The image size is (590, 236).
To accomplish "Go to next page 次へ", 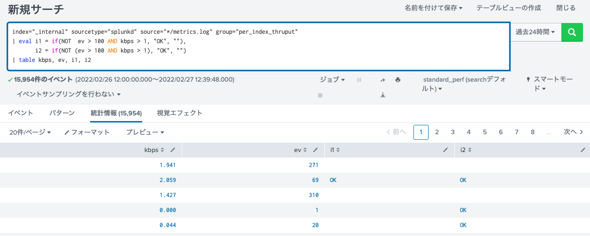I will [574, 132].
